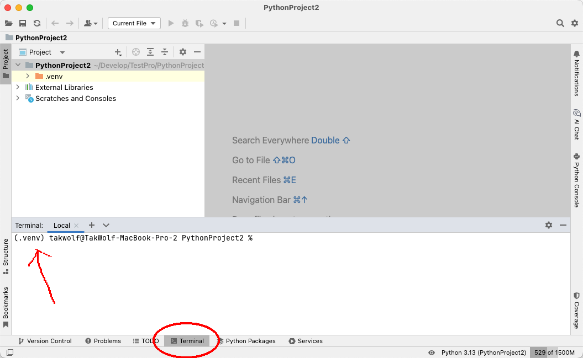The image size is (583, 358).
Task: Click the 529 of 1500M memory indicator
Action: click(x=554, y=352)
